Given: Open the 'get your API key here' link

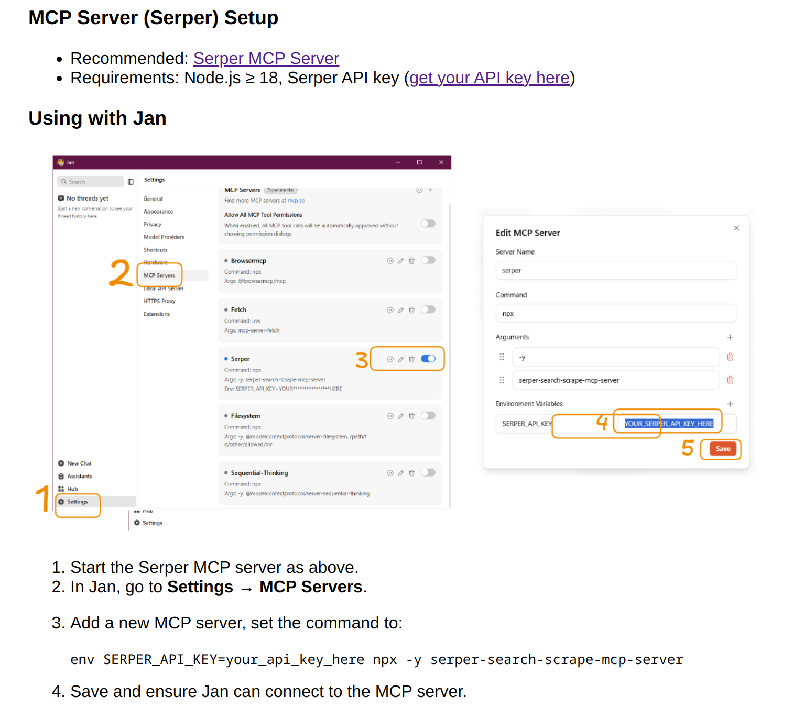Looking at the screenshot, I should (490, 78).
